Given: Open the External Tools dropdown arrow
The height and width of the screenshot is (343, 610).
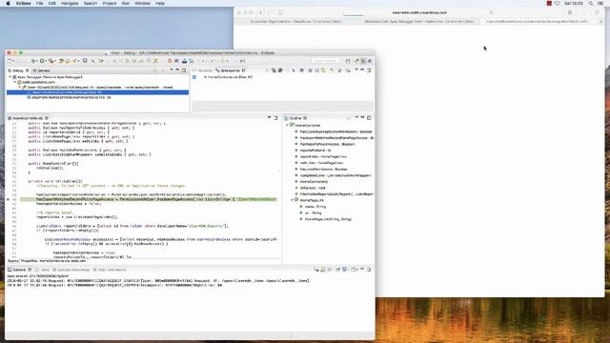Looking at the screenshot, I should [x=55, y=61].
